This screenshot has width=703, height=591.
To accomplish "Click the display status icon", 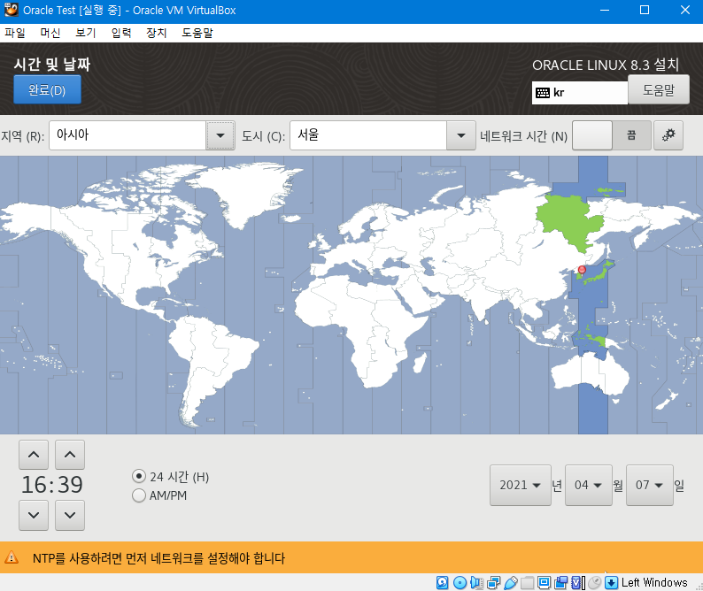I will tap(544, 582).
